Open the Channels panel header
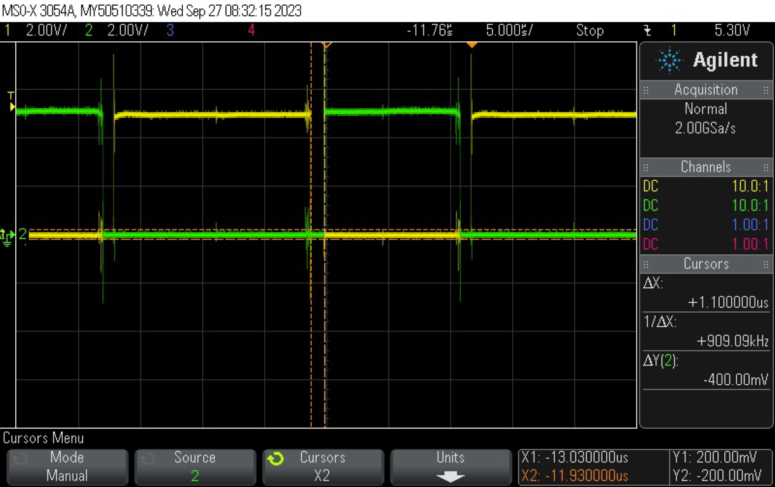This screenshot has height=487, width=775. pos(705,167)
